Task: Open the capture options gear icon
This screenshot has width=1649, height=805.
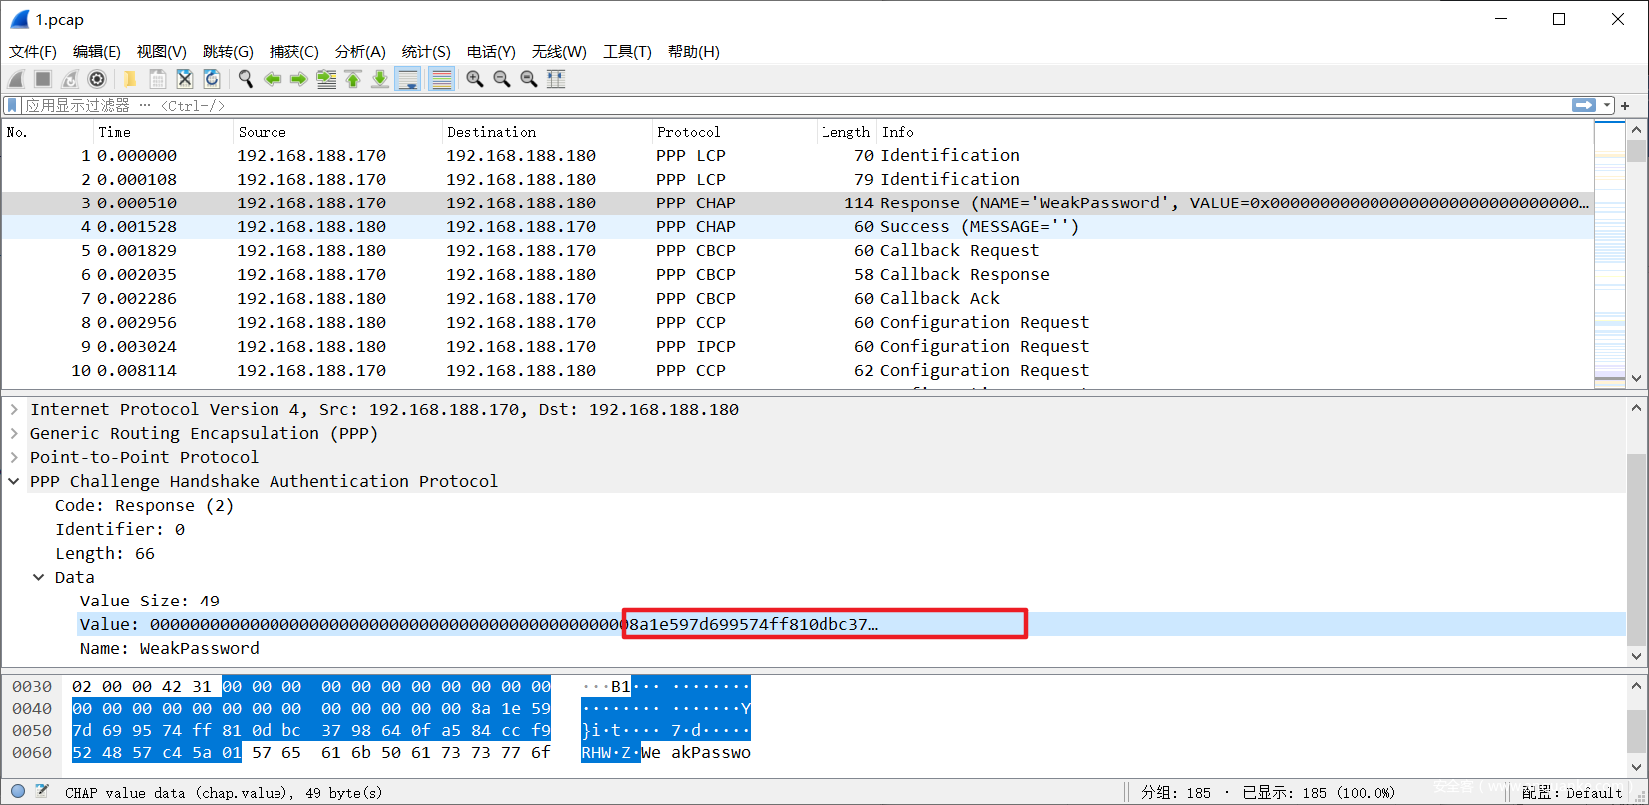Action: coord(97,79)
